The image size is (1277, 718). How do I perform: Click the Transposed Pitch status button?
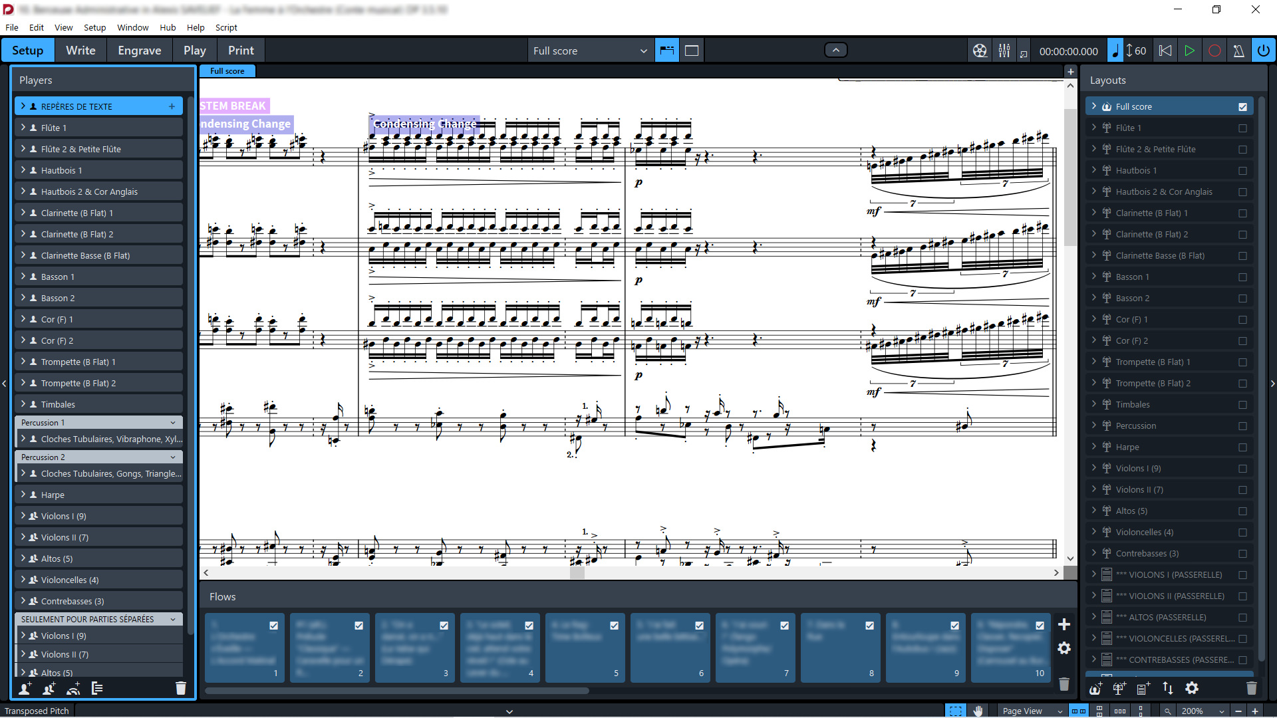click(x=37, y=711)
